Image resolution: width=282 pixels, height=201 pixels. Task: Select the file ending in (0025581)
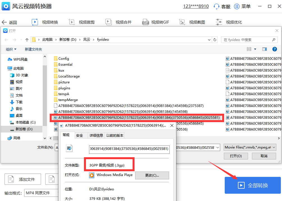point(137,118)
